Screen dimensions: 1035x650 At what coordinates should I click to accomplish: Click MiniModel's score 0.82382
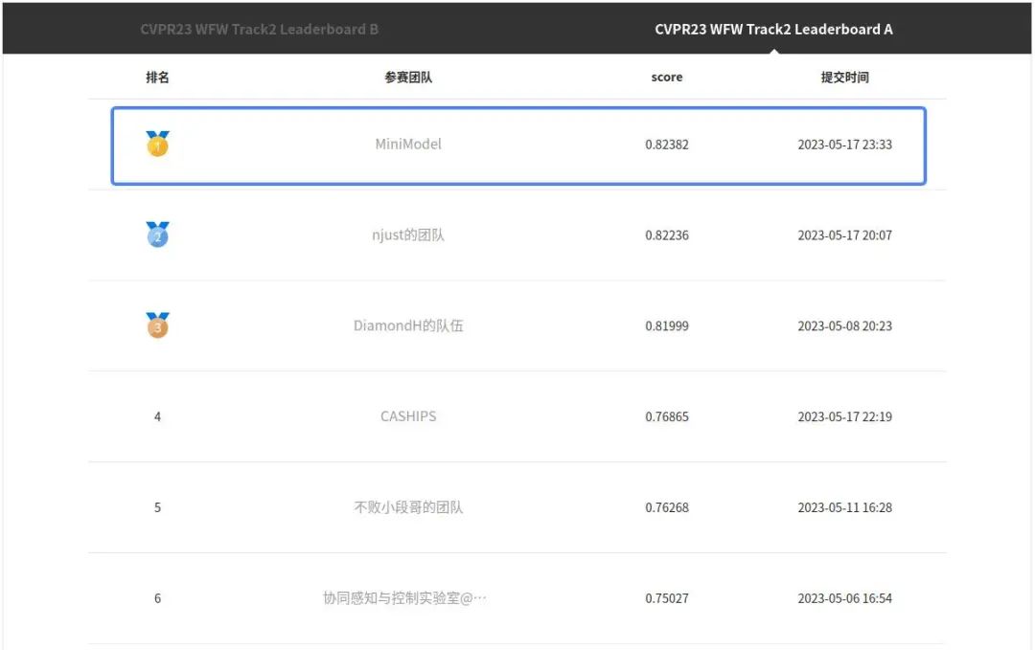(x=667, y=145)
